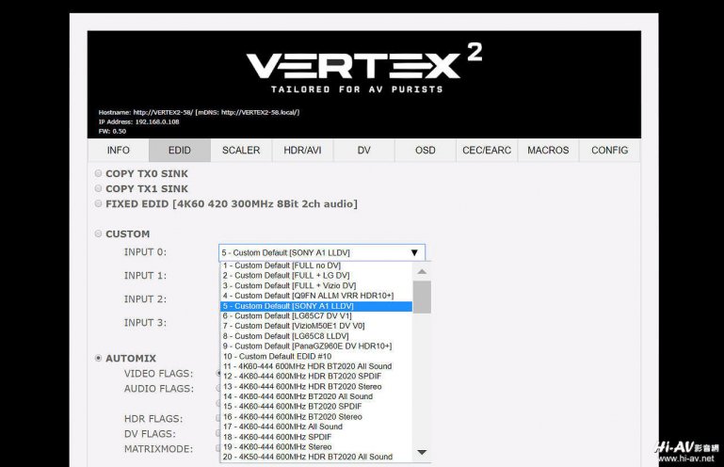This screenshot has width=724, height=467.
Task: Choose option 15 4K60-444 BT2020 SPDIF
Action: (316, 407)
